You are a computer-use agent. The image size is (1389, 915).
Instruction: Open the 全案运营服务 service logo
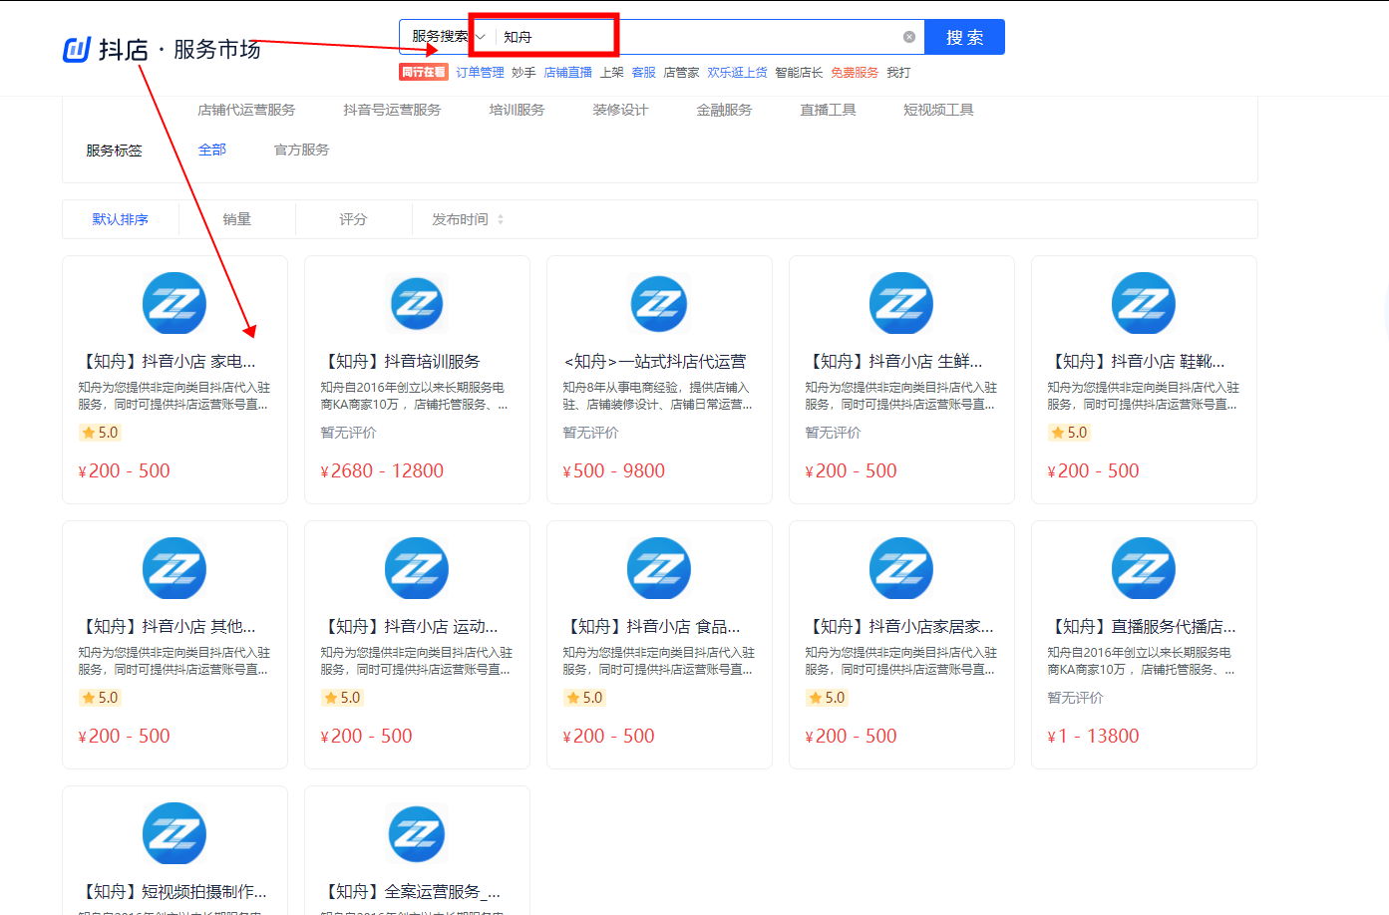417,833
